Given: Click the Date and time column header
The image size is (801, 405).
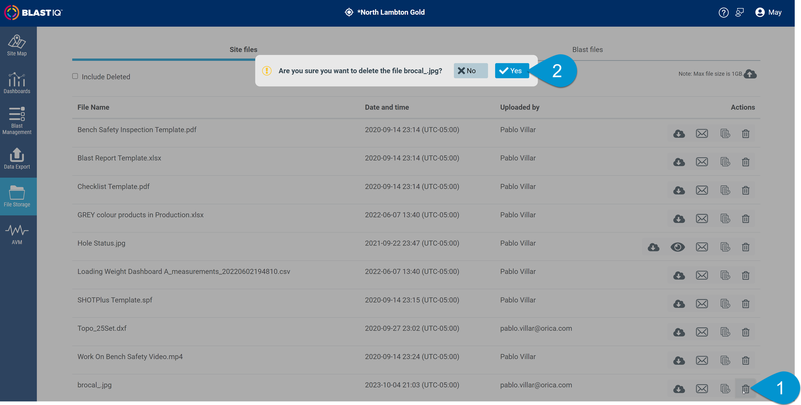Looking at the screenshot, I should (387, 107).
